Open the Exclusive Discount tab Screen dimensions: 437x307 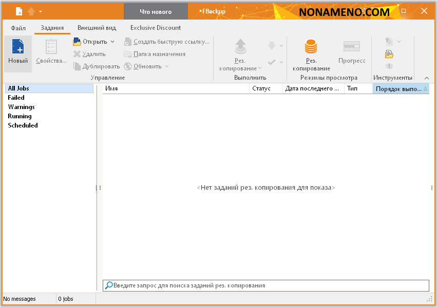(x=155, y=28)
